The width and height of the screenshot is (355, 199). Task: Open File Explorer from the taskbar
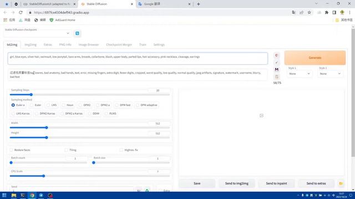(14, 195)
